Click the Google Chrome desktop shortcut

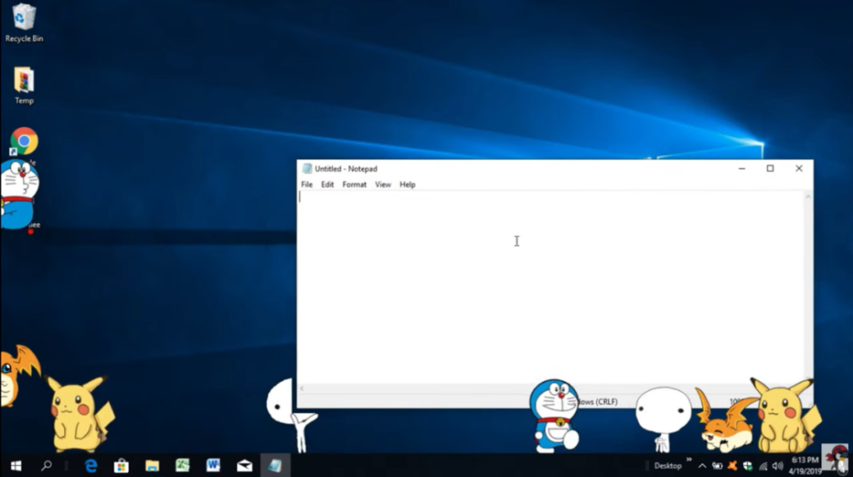(x=24, y=141)
